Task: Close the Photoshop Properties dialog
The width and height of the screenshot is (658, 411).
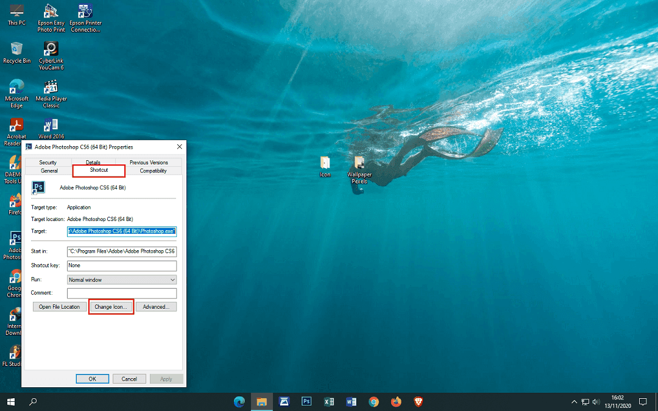Action: [180, 147]
